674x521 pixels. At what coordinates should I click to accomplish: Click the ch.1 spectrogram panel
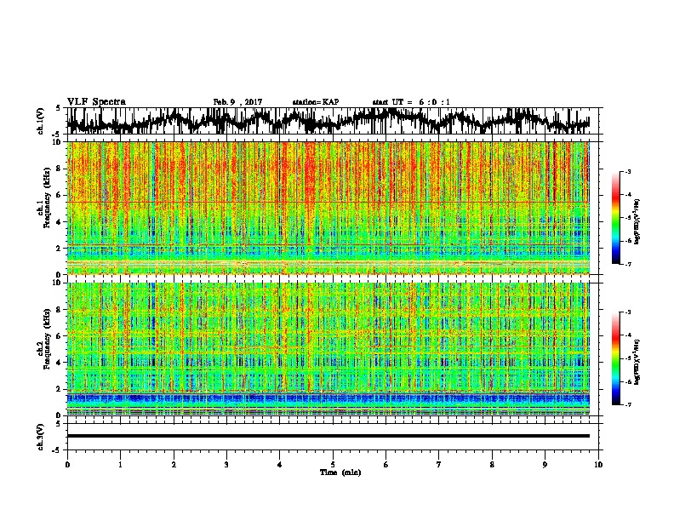(328, 208)
